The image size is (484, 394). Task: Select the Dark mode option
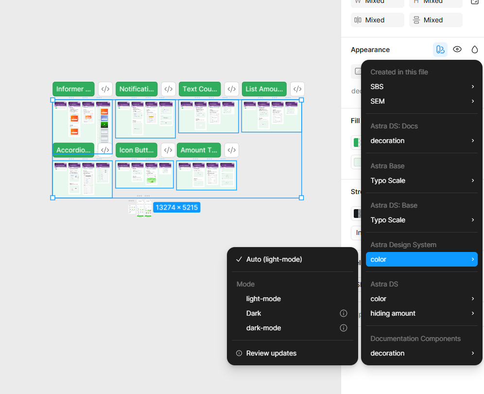[x=293, y=313]
